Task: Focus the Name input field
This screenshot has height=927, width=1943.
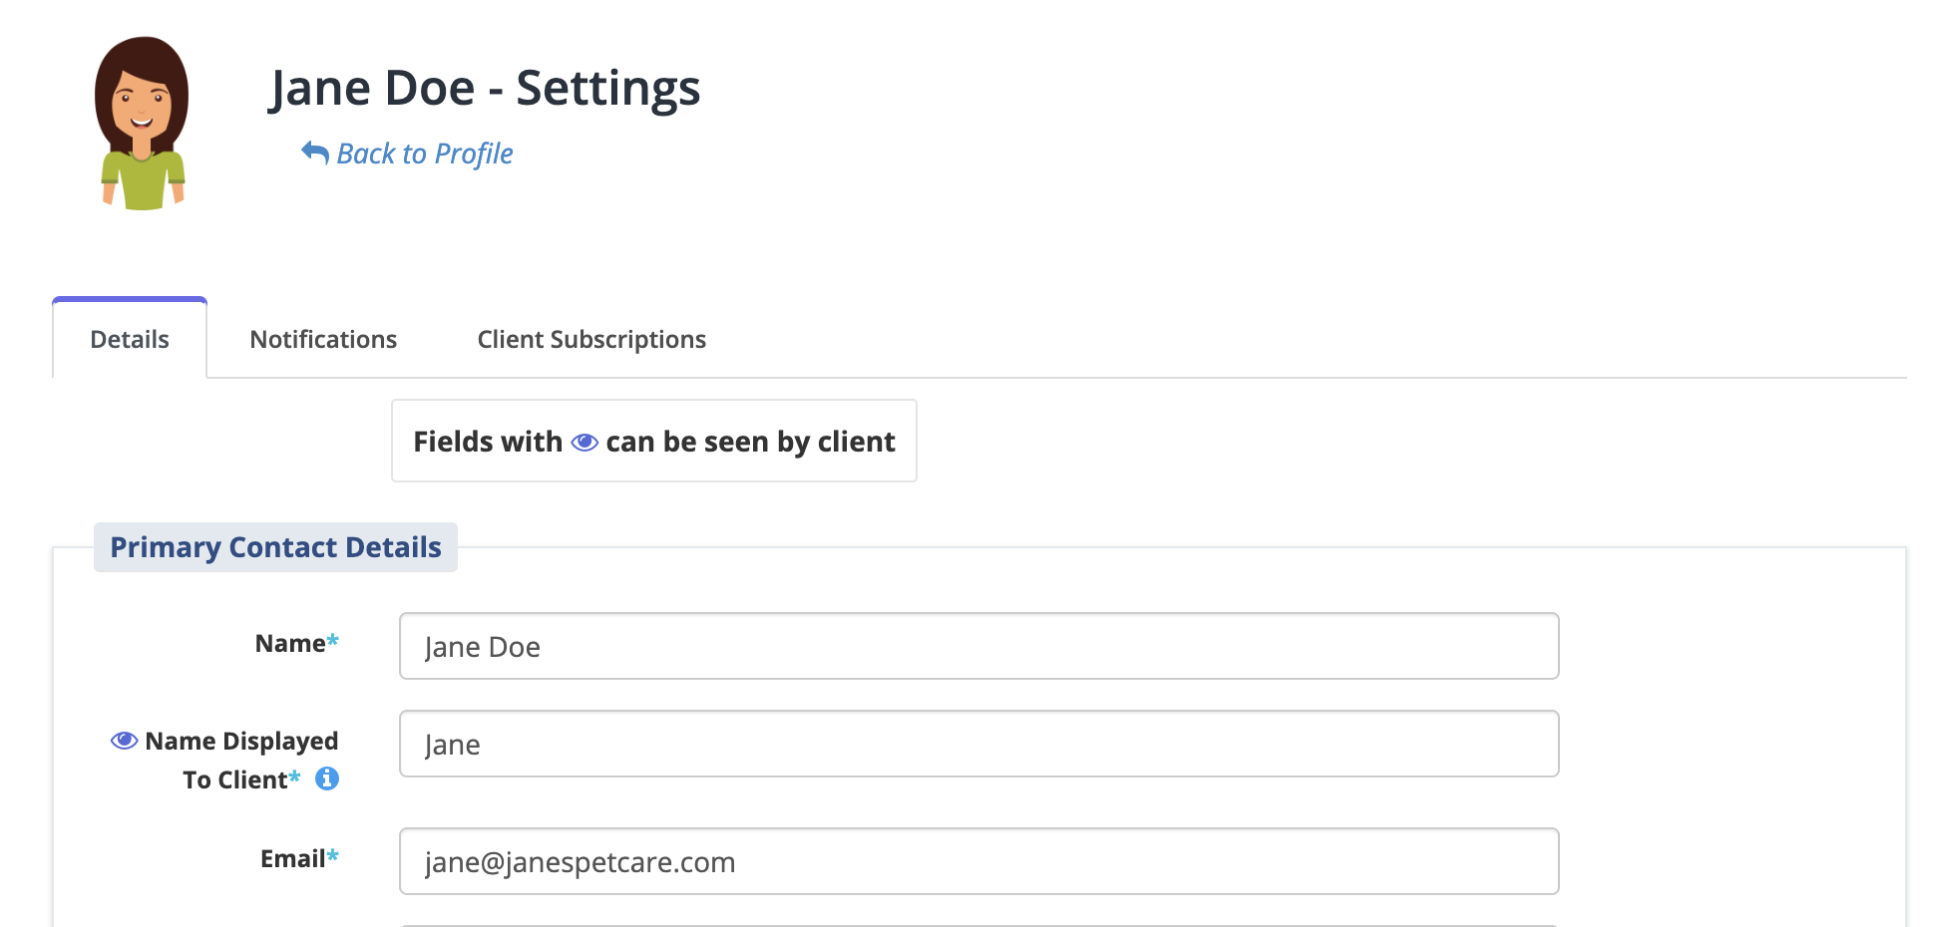Action: tap(978, 646)
